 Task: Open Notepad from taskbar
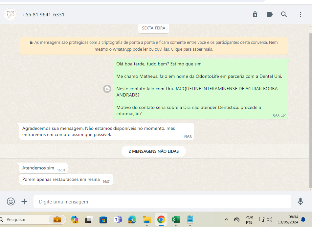(x=190, y=219)
